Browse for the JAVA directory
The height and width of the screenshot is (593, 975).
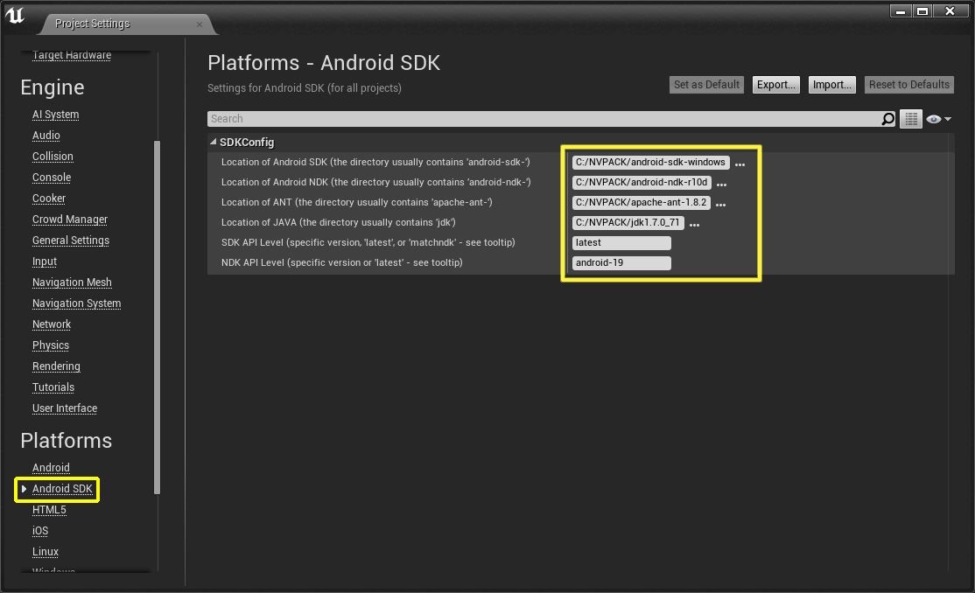[x=695, y=225]
